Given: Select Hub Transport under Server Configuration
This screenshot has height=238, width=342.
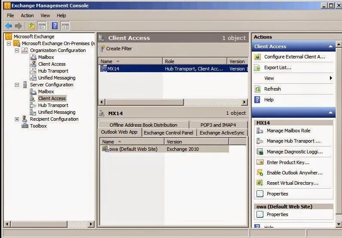Looking at the screenshot, I should [53, 105].
